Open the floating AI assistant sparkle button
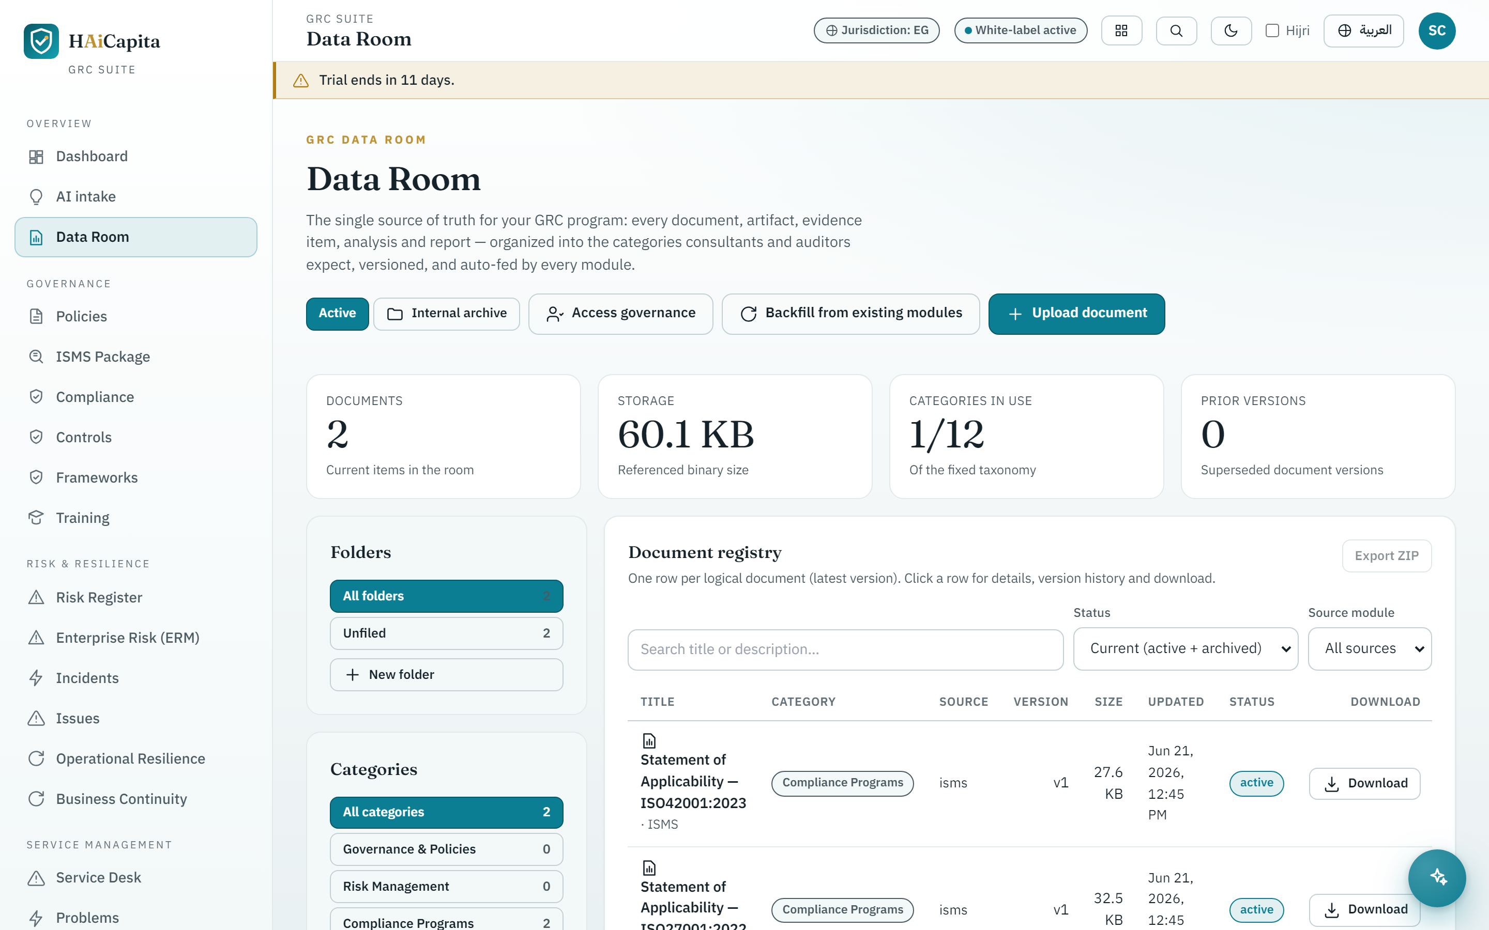Viewport: 1489px width, 930px height. (1437, 878)
